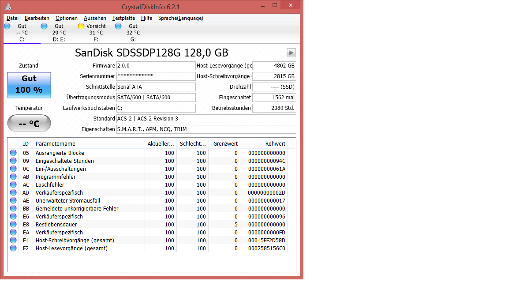Image resolution: width=508 pixels, height=286 pixels.
Task: Click the next disk arrow button
Action: tap(291, 53)
